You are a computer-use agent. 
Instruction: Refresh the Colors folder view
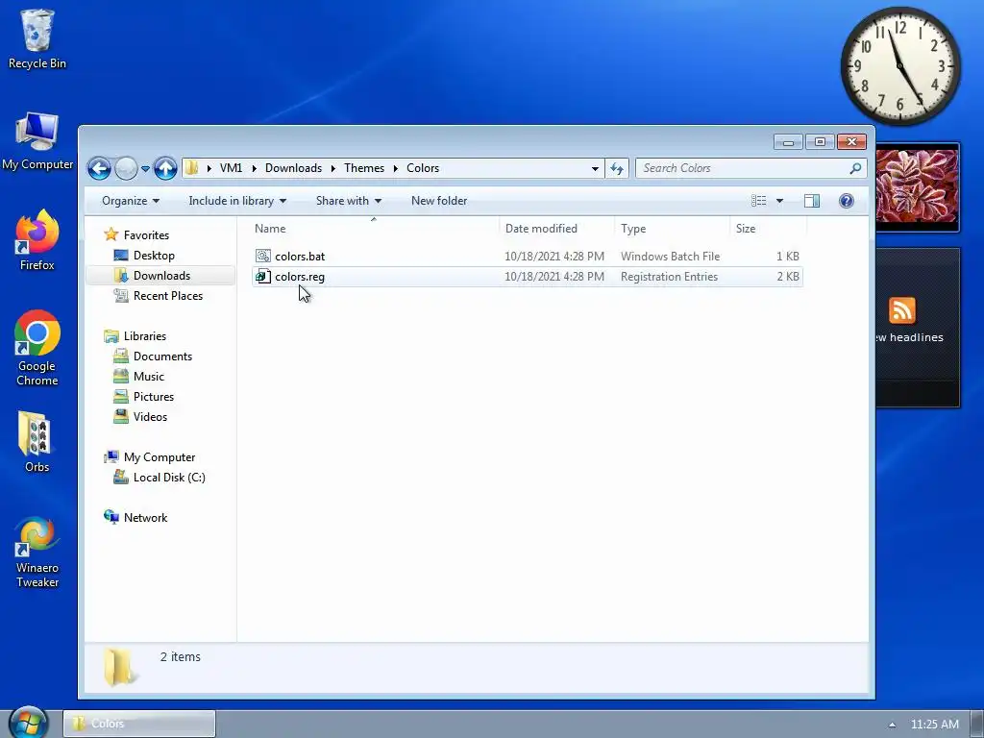(x=617, y=168)
